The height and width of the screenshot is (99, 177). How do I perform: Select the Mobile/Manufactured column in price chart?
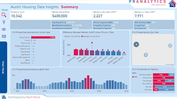[x=124, y=54]
